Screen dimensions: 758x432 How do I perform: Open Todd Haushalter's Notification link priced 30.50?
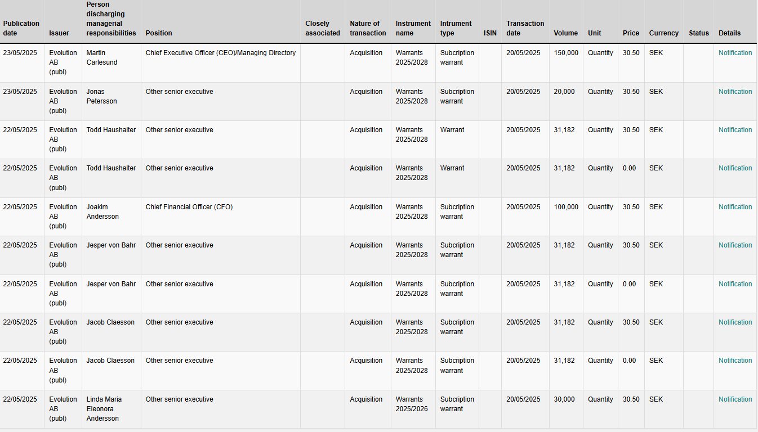point(735,130)
